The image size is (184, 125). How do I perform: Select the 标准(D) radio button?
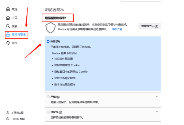click(x=48, y=41)
